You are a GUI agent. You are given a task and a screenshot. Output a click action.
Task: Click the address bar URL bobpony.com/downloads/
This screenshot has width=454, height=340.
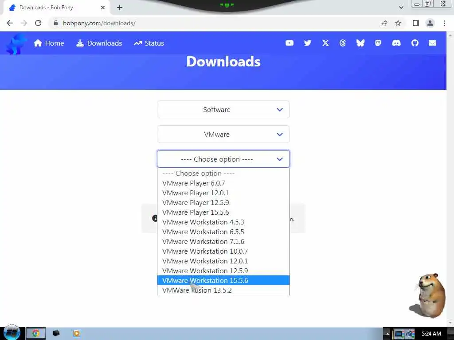click(99, 23)
